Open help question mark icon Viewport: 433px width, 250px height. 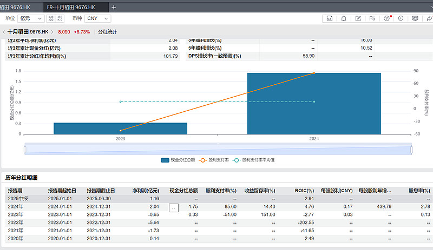pos(387,18)
